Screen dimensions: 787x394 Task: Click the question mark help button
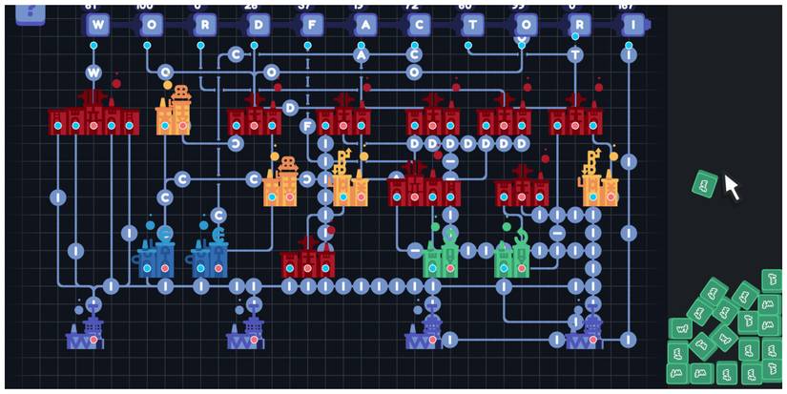pyautogui.click(x=31, y=11)
